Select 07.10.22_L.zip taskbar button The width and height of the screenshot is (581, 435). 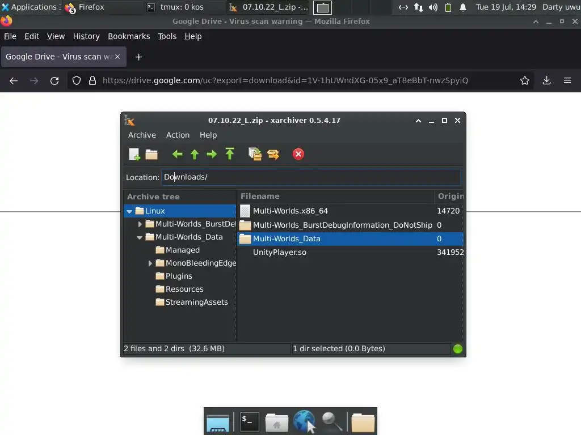[x=268, y=7]
